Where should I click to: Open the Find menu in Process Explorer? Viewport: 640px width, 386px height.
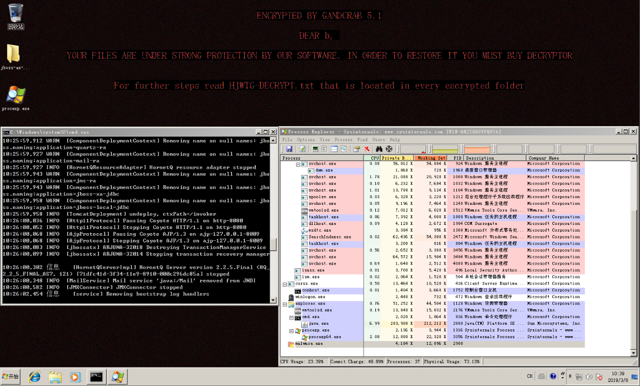coord(363,139)
